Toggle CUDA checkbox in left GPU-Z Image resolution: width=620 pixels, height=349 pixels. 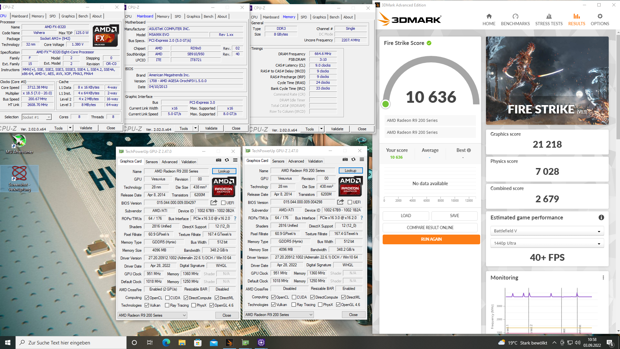168,298
